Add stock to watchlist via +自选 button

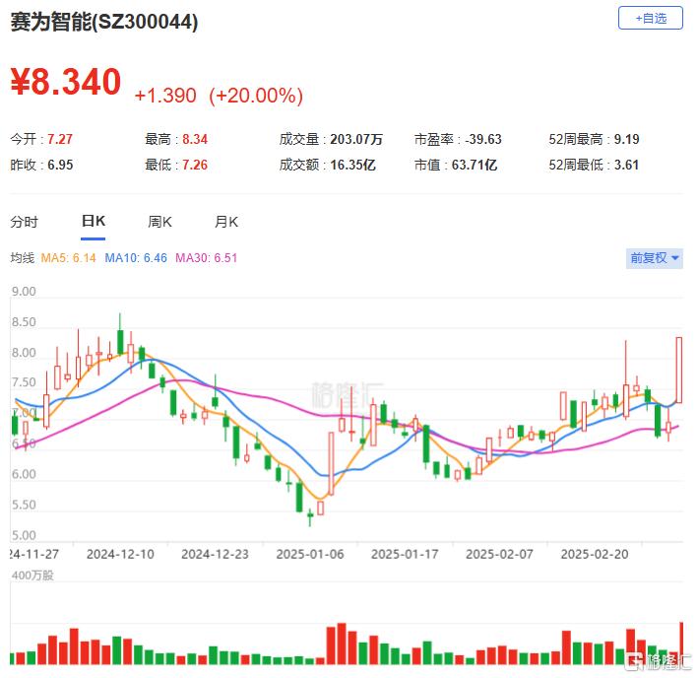(x=650, y=19)
